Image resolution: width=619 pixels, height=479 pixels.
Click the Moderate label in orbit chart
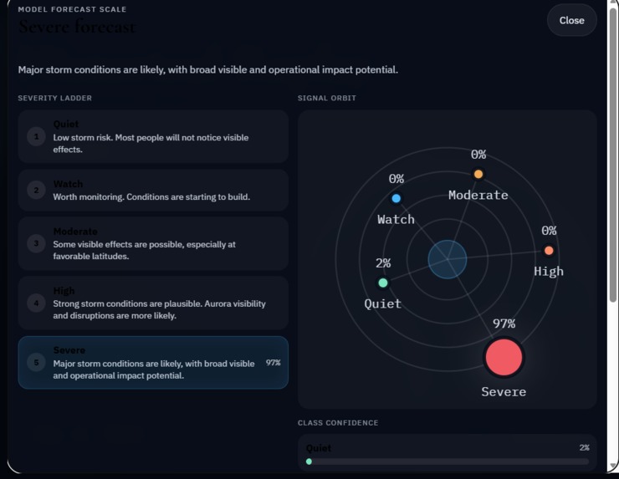pos(478,195)
